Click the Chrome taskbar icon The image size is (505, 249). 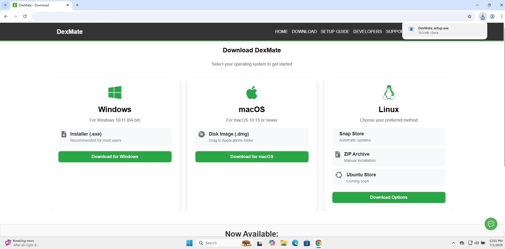tap(318, 243)
